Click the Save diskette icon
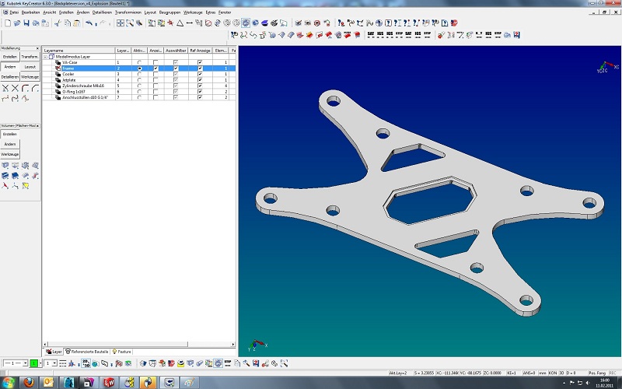This screenshot has width=622, height=389. (x=26, y=23)
